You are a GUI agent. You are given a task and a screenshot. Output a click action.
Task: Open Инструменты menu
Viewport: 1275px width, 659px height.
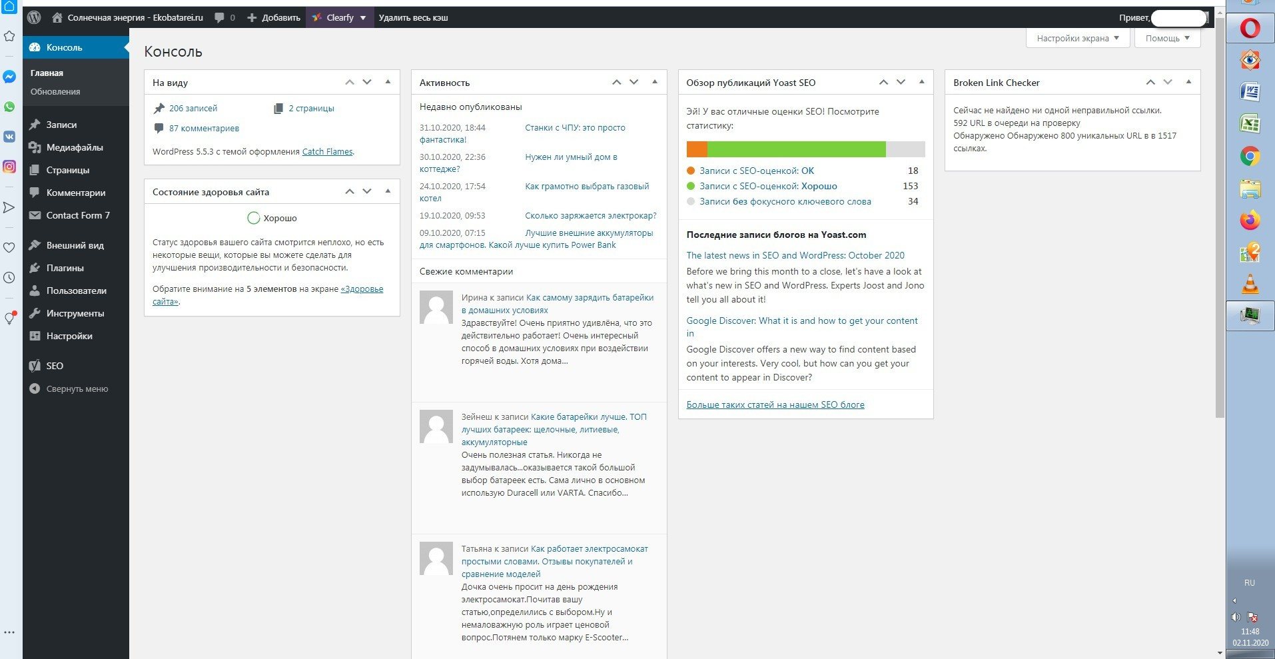[76, 313]
